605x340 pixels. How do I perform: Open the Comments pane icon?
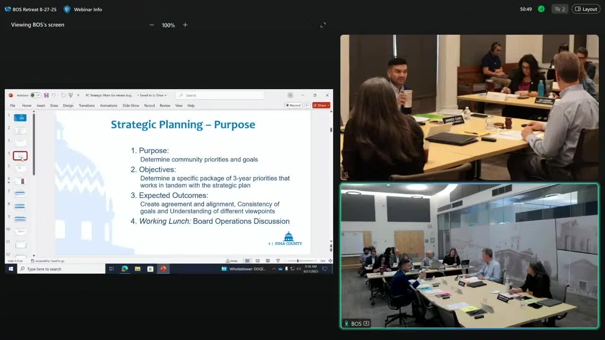[x=307, y=105]
